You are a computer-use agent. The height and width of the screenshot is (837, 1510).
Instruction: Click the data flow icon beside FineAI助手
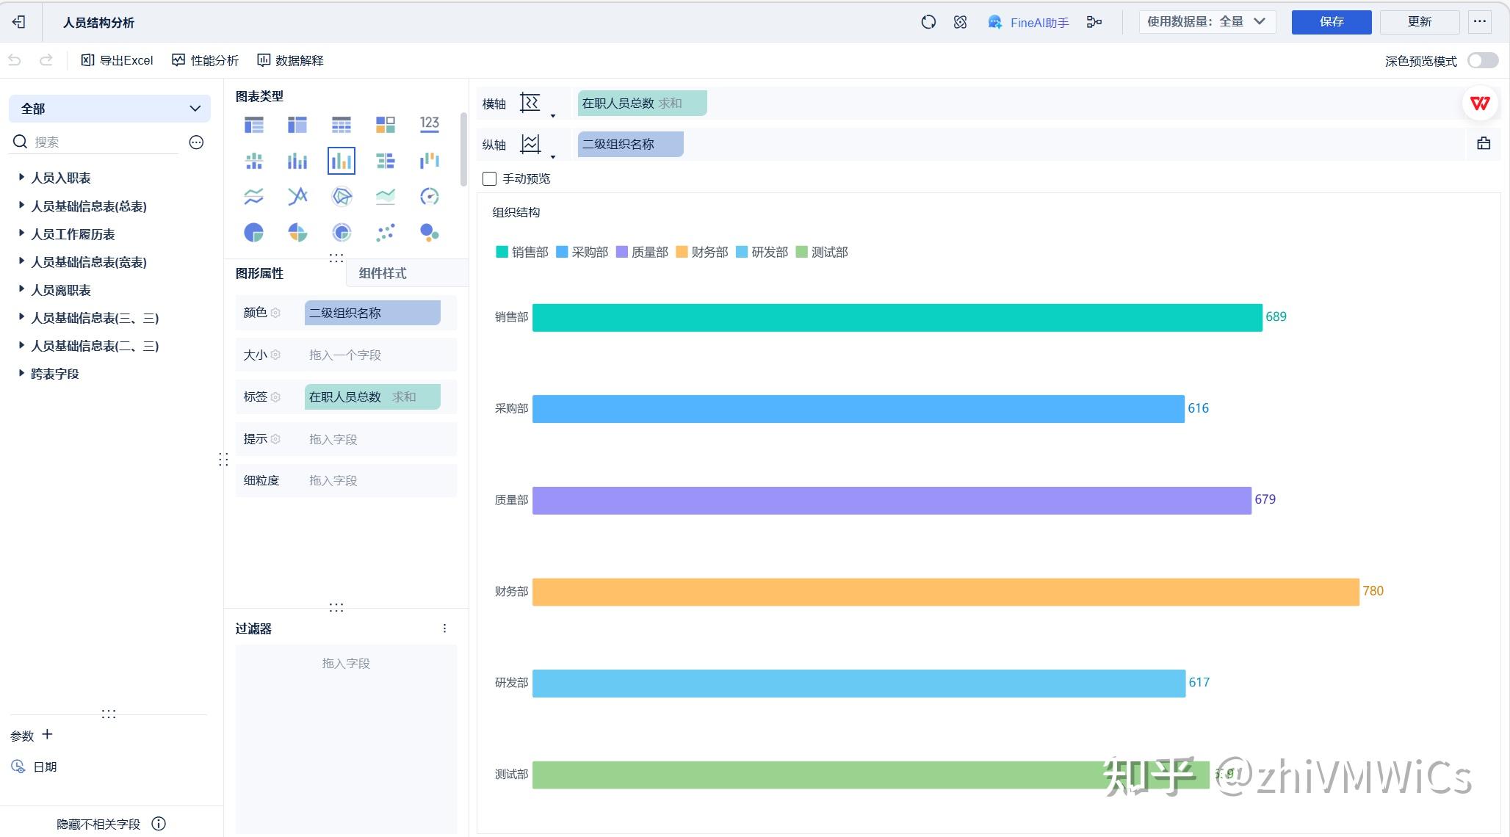pos(1094,22)
